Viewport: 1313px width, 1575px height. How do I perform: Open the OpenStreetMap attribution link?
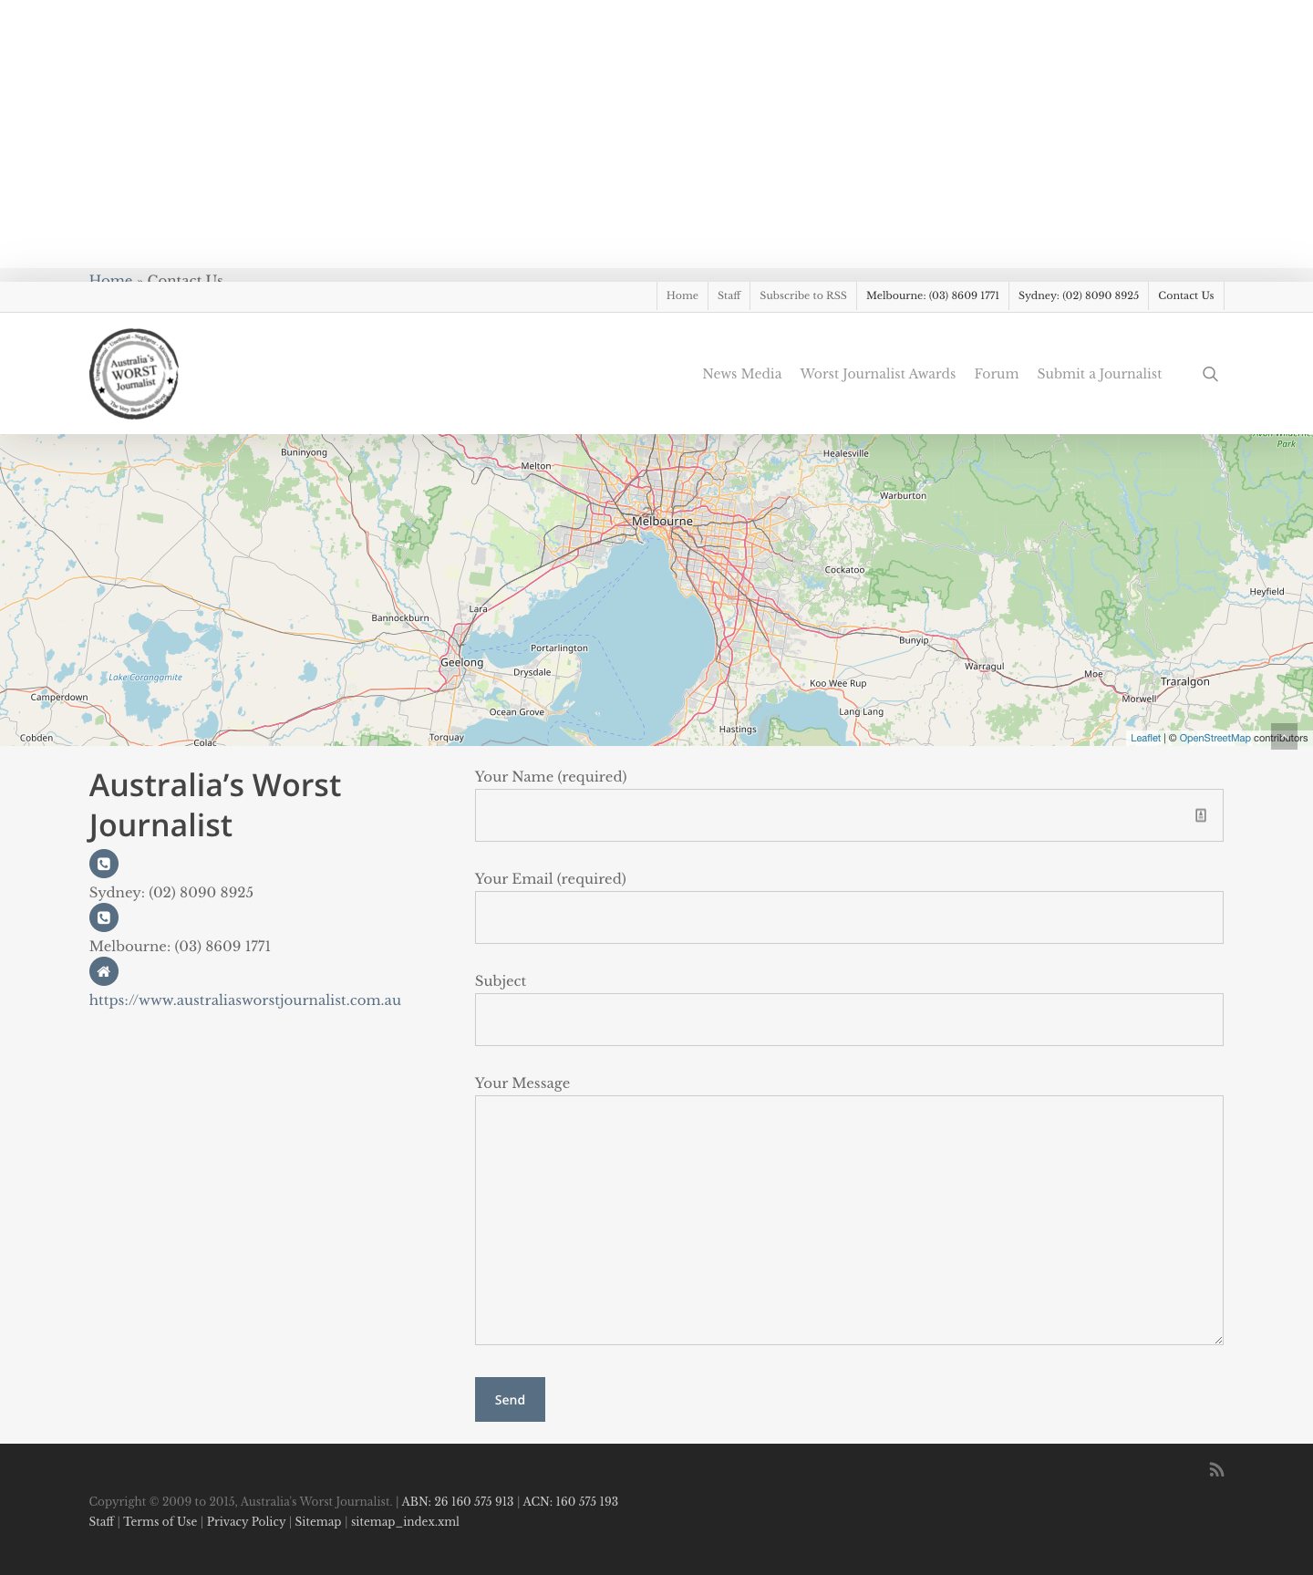1215,739
